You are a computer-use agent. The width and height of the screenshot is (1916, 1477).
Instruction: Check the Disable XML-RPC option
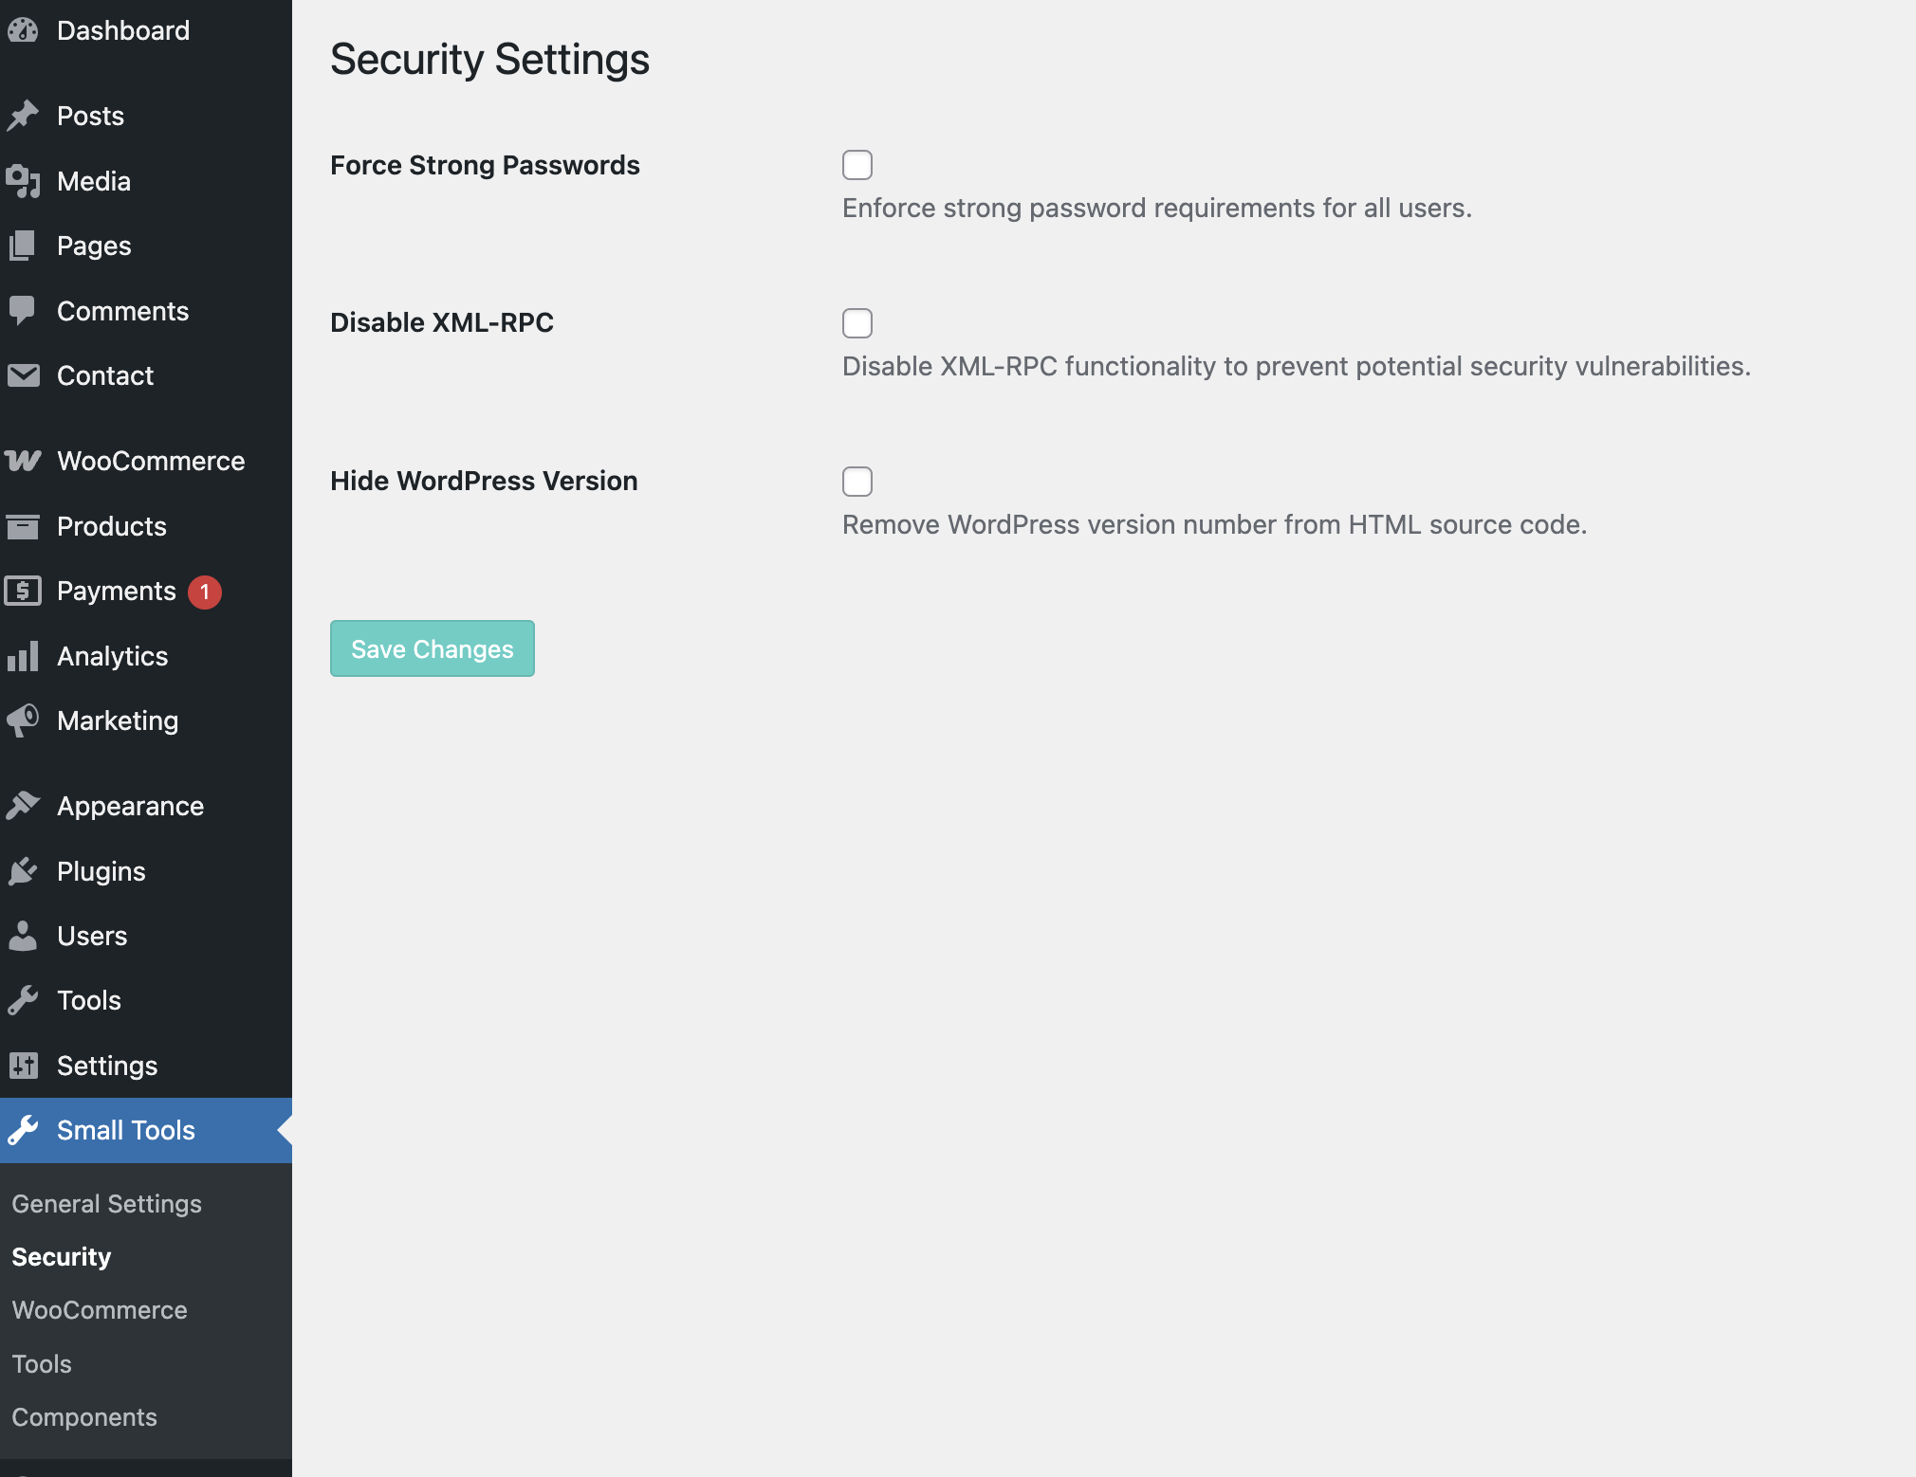(857, 323)
